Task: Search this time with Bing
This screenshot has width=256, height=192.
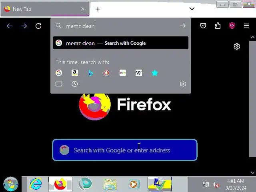Action: coord(91,73)
